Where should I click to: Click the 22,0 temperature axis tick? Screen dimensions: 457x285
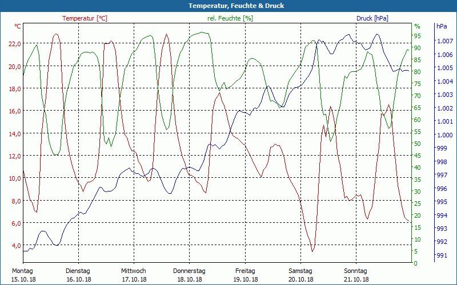click(x=14, y=44)
